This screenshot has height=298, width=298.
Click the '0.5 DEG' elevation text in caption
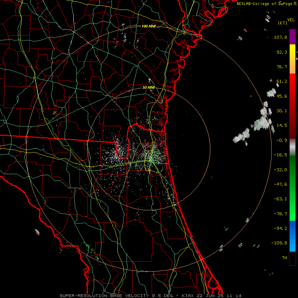162,296
